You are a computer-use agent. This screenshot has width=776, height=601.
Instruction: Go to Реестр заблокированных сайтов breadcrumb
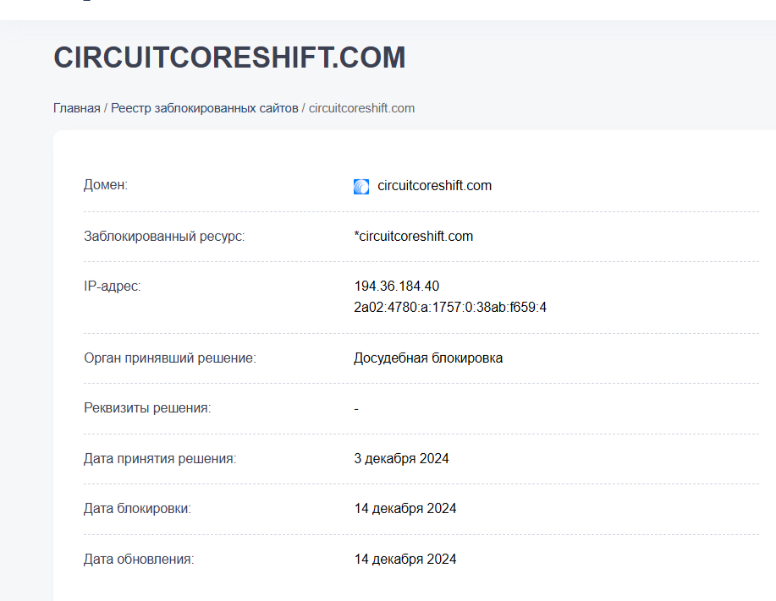[x=205, y=108]
